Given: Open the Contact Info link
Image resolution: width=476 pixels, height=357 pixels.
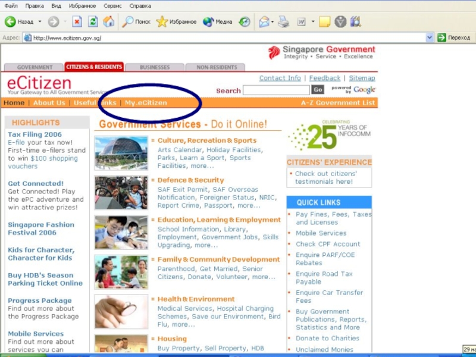Looking at the screenshot, I should click(x=280, y=78).
